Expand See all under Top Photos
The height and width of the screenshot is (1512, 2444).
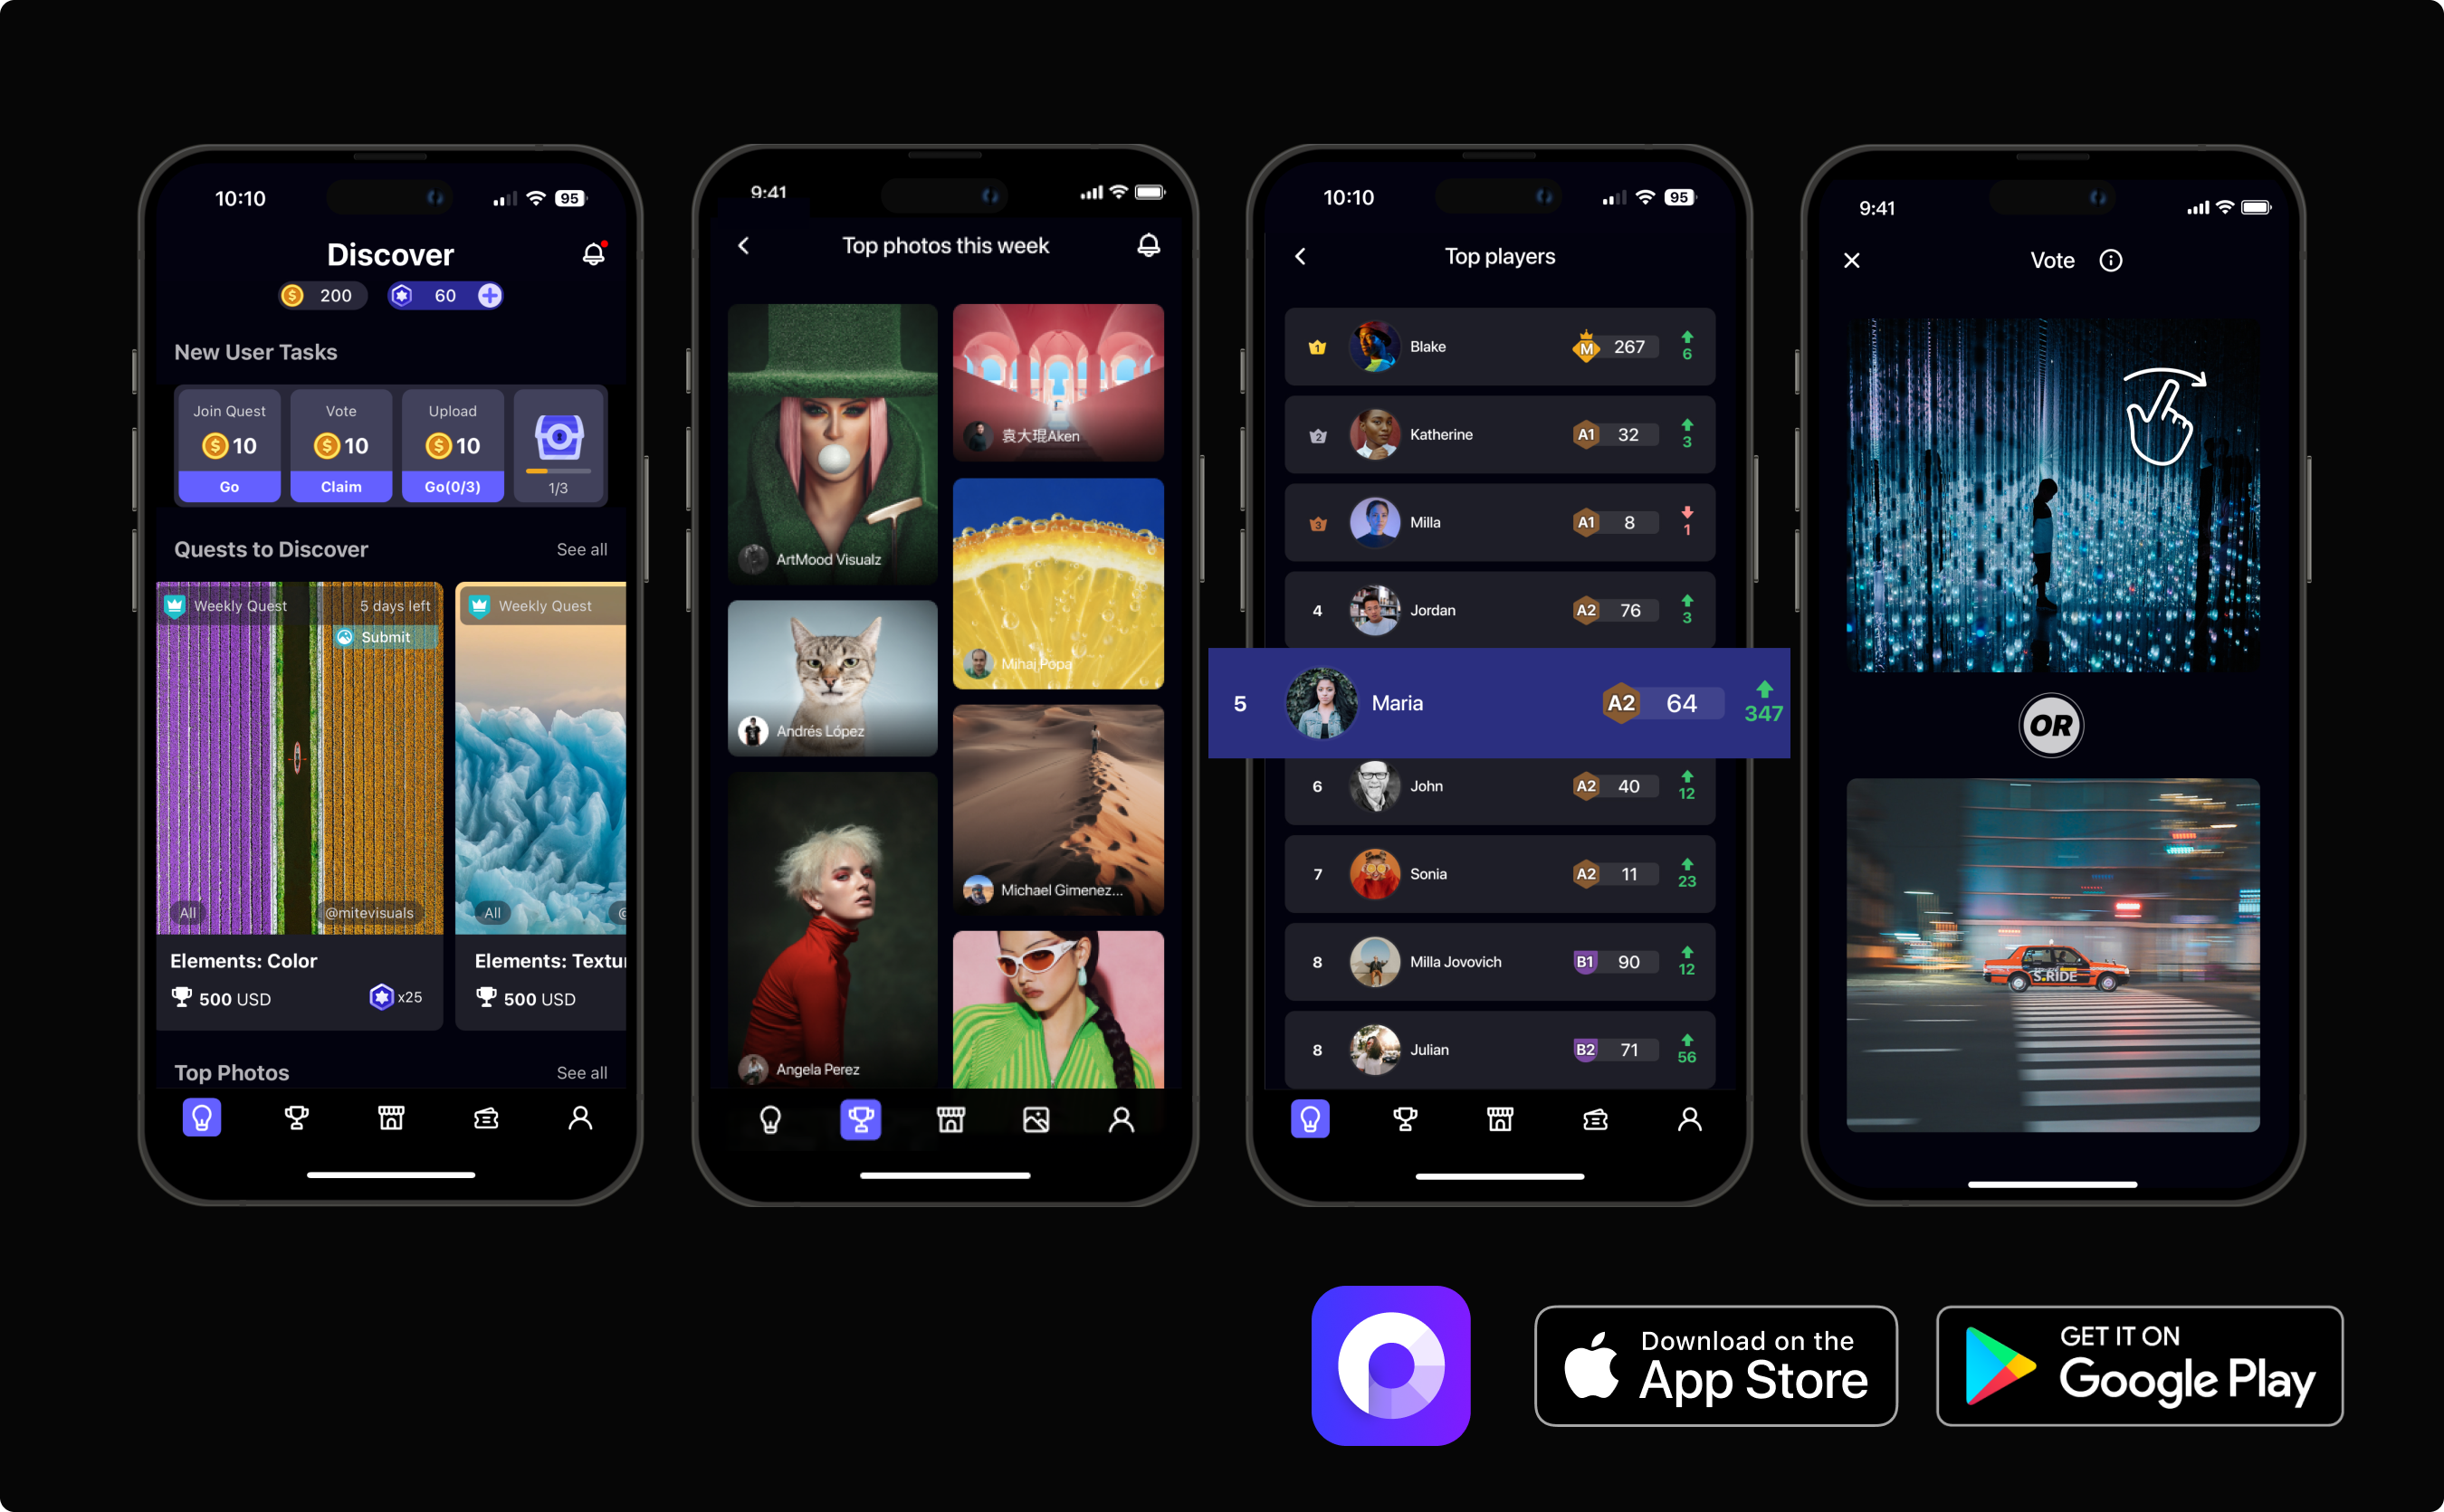(581, 1070)
